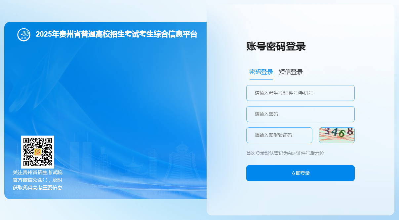
Task: Click the platform title 2025年贵州省普通高校招生考试考生综合信息平台
Action: point(116,34)
